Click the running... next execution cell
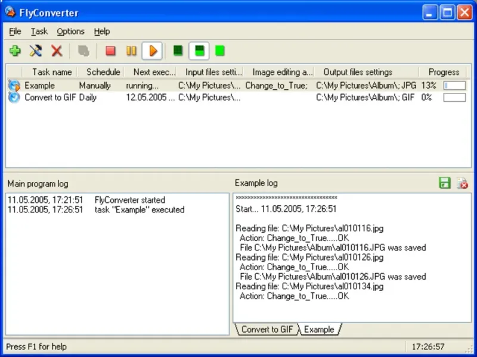Viewport: 477px width, 357px height. [142, 86]
